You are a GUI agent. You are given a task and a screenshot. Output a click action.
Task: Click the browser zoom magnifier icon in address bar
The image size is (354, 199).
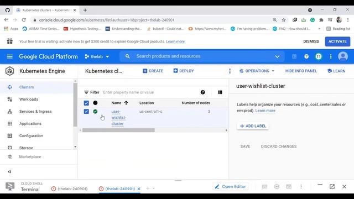click(x=275, y=20)
